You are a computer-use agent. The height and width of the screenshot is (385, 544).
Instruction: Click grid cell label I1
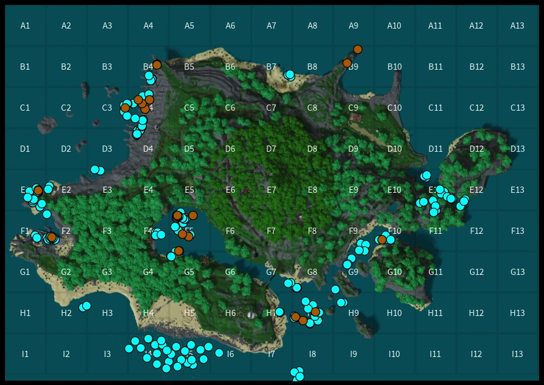point(25,354)
